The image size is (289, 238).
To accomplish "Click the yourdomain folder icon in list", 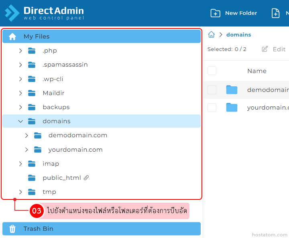I will point(232,107).
